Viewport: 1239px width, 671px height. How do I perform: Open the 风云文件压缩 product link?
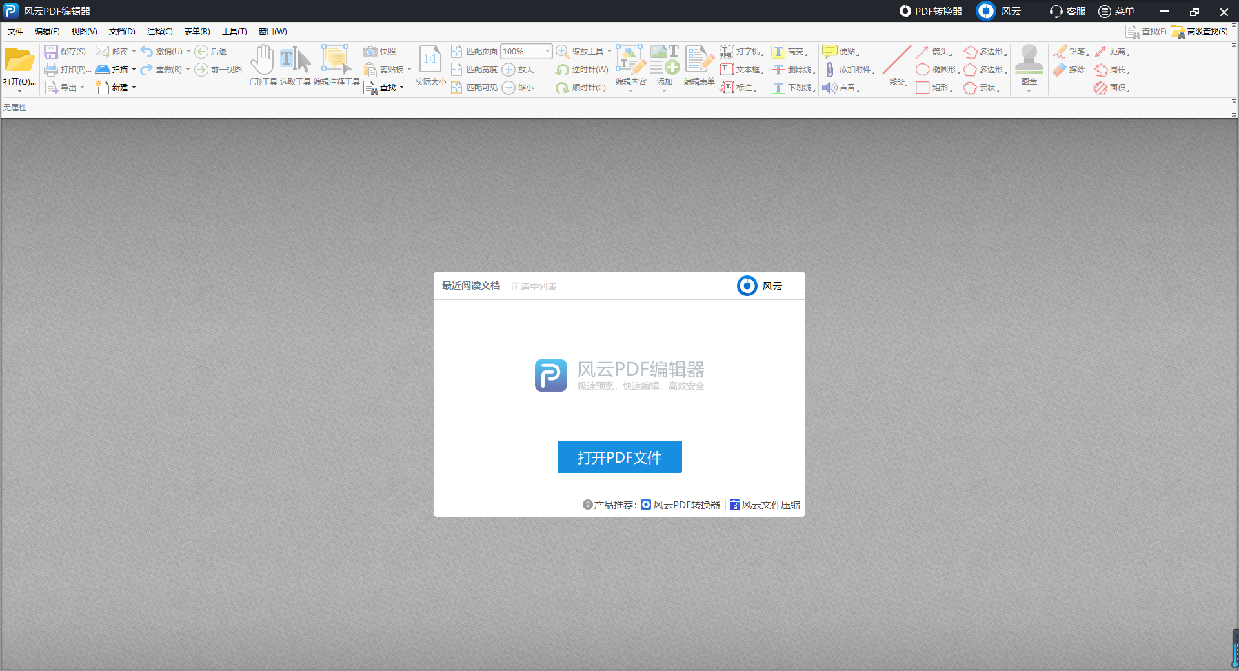click(765, 505)
